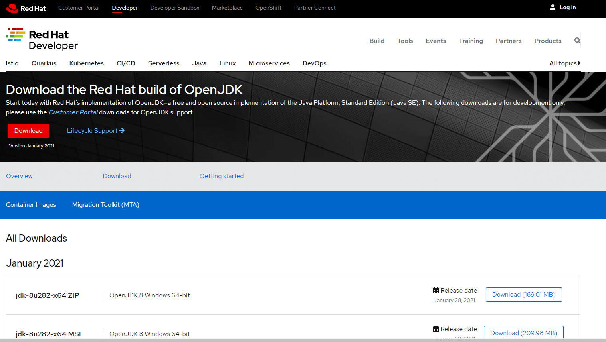Select Container Images
This screenshot has width=606, height=342.
pos(31,204)
